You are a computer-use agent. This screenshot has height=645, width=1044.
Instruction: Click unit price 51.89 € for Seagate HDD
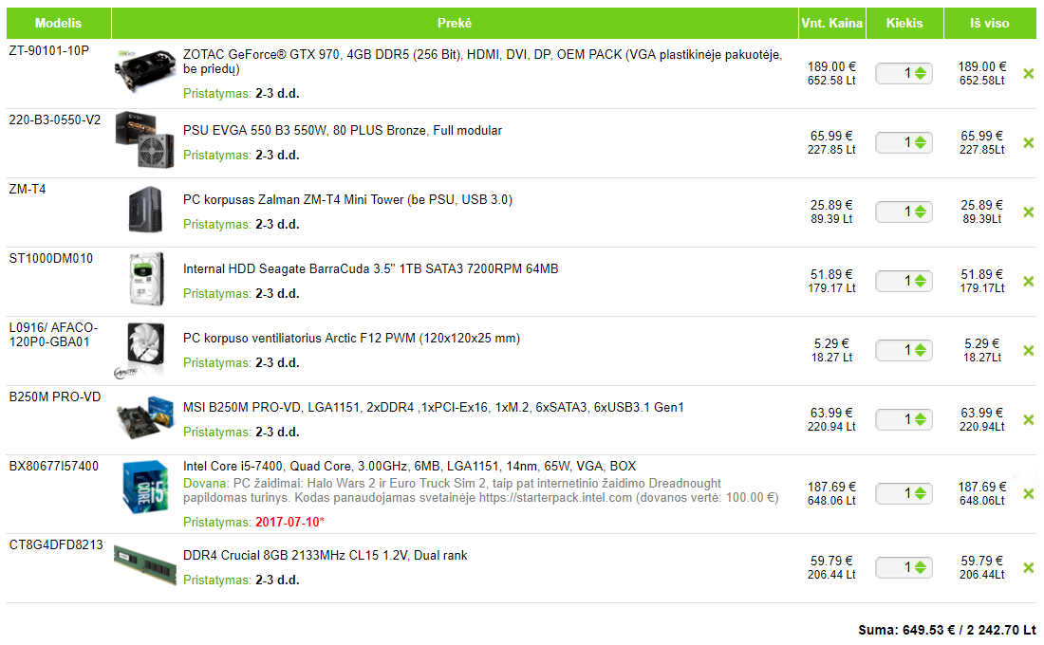831,274
